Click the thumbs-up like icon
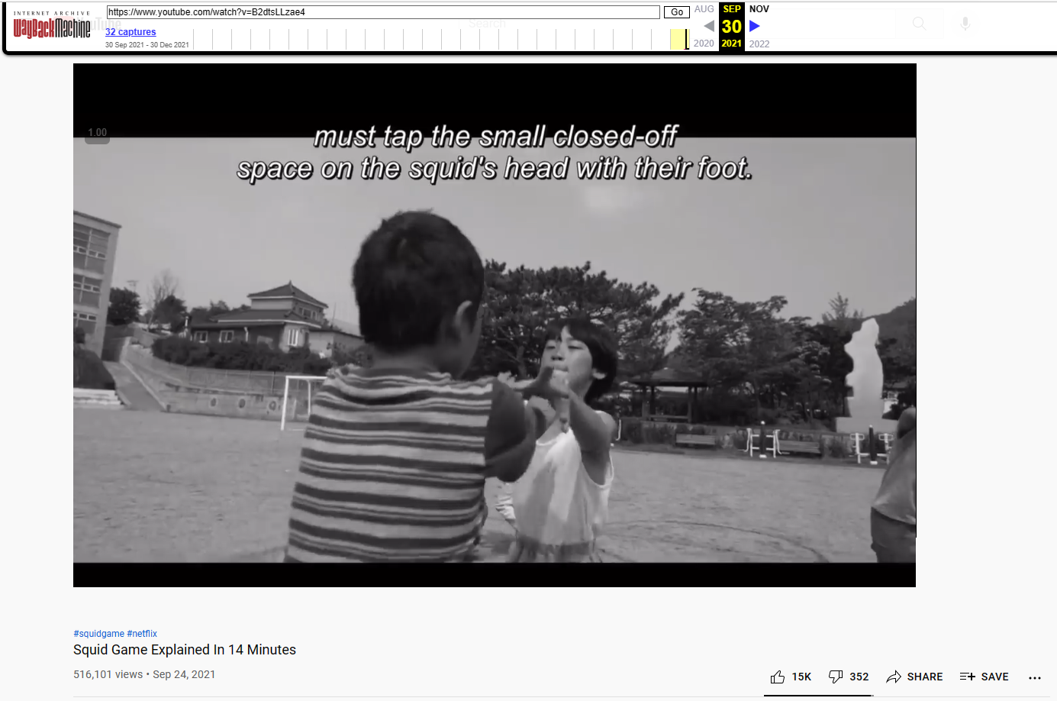 [x=778, y=677]
